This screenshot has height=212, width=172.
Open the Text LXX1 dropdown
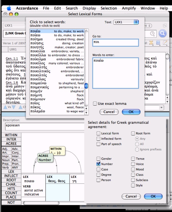(126, 22)
